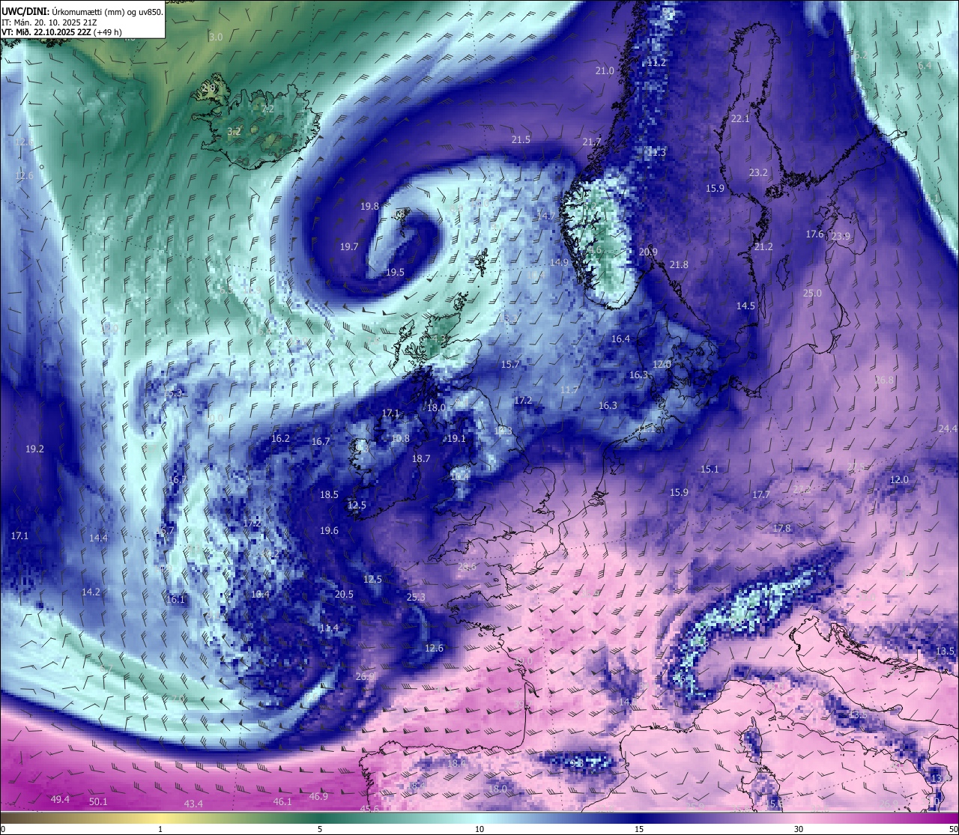The image size is (959, 835).
Task: Click the 49.4 value at the bottom left
Action: tap(60, 799)
